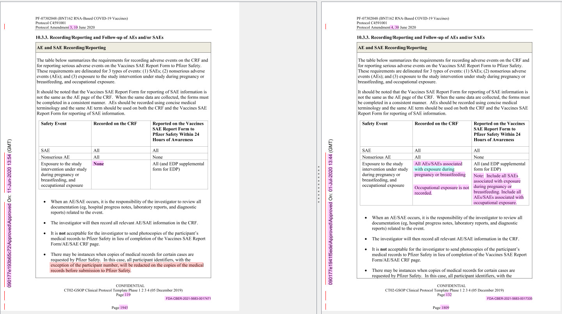Image resolution: width=562 pixels, height=314 pixels.
Task: Click "Protocol C4591001" header line on Amendment 4 page
Action: point(372,23)
